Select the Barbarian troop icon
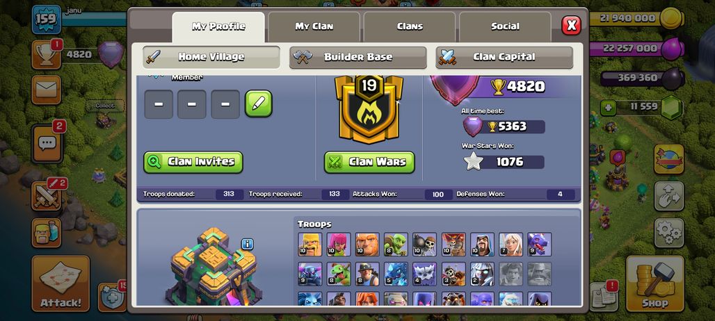Screen dimensions: 715x321 (310, 245)
